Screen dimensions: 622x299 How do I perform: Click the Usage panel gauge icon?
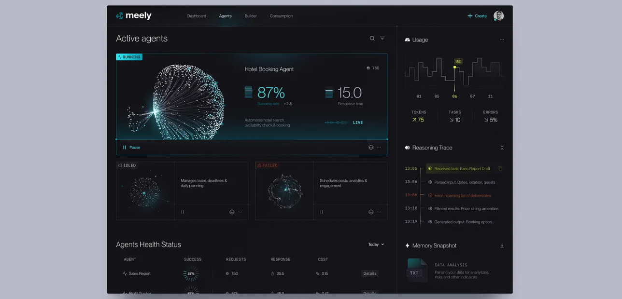[407, 40]
